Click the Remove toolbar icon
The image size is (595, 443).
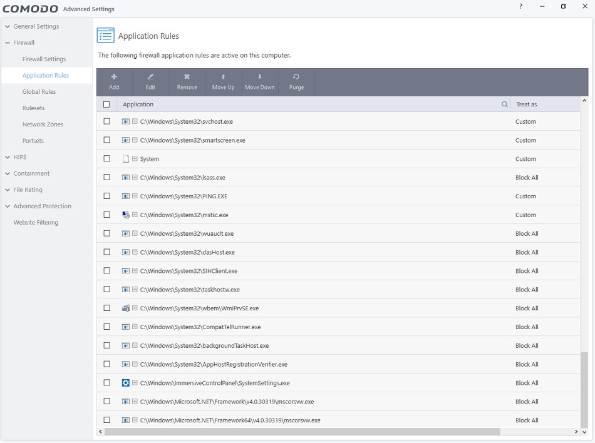(187, 77)
